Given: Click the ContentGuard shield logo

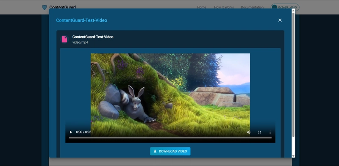Looking at the screenshot, I should 44,8.
